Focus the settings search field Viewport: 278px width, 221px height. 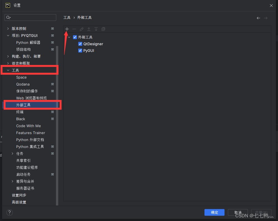[30, 17]
